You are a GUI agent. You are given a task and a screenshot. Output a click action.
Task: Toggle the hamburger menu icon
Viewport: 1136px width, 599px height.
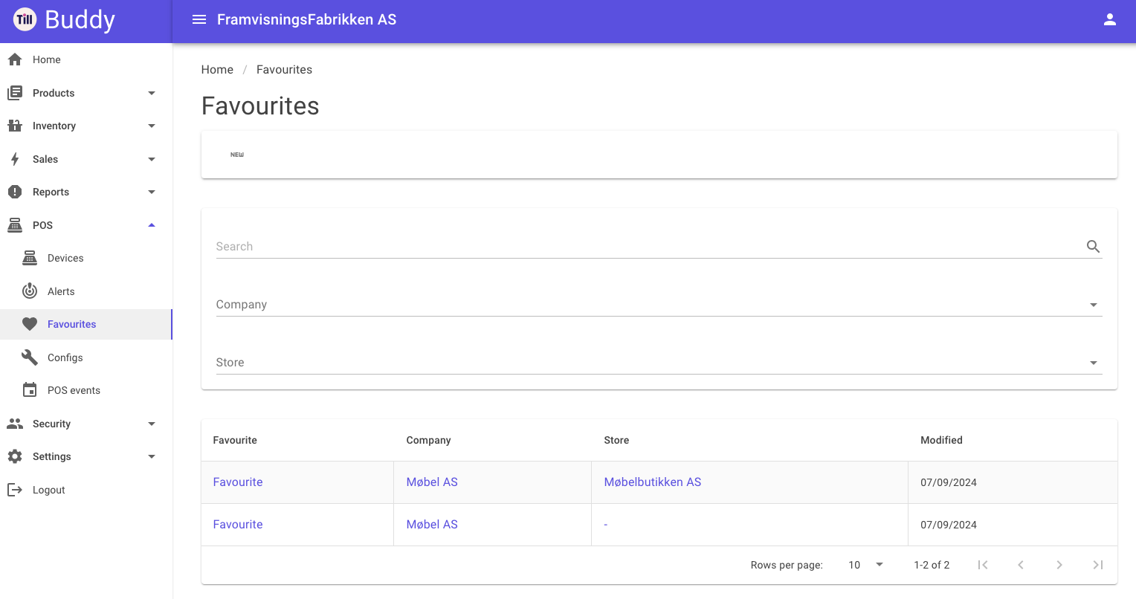pos(199,19)
